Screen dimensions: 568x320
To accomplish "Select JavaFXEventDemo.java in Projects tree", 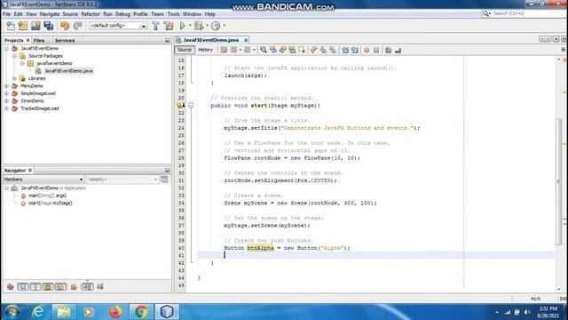I will pyautogui.click(x=68, y=71).
